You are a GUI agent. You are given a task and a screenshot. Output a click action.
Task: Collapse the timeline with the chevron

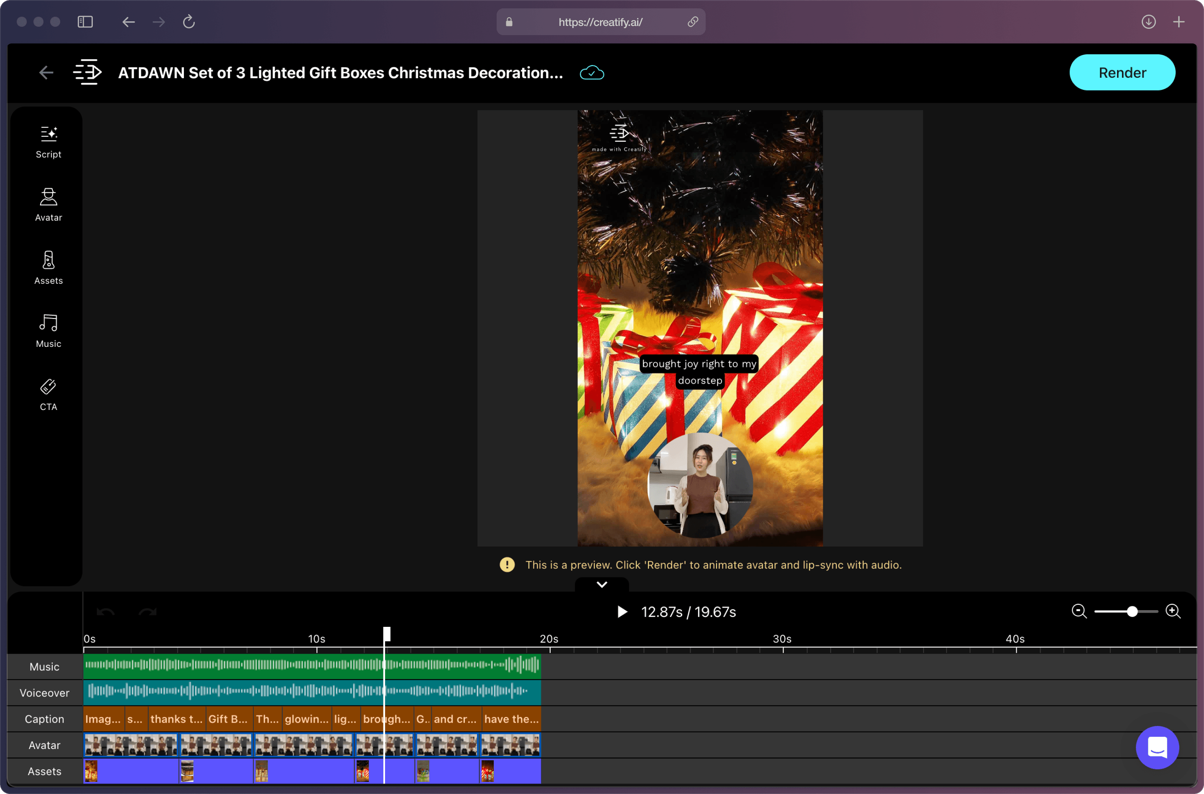coord(602,584)
